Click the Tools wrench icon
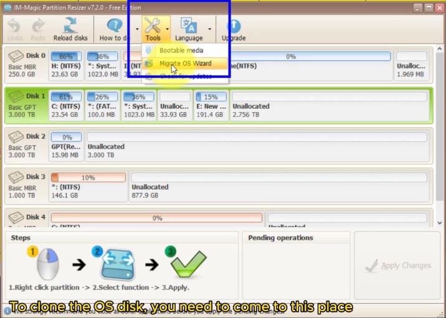This screenshot has height=318, width=446. (x=153, y=26)
